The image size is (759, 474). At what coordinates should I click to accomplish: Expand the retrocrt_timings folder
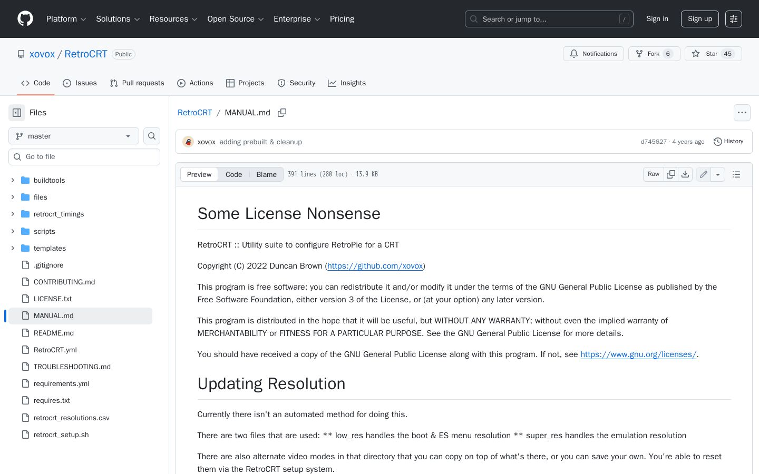point(13,214)
